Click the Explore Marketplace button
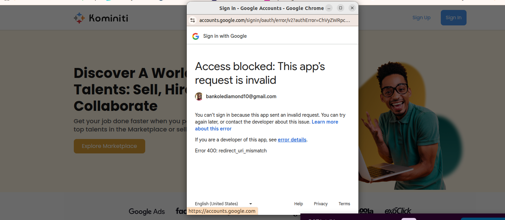The height and width of the screenshot is (220, 505). 109,146
